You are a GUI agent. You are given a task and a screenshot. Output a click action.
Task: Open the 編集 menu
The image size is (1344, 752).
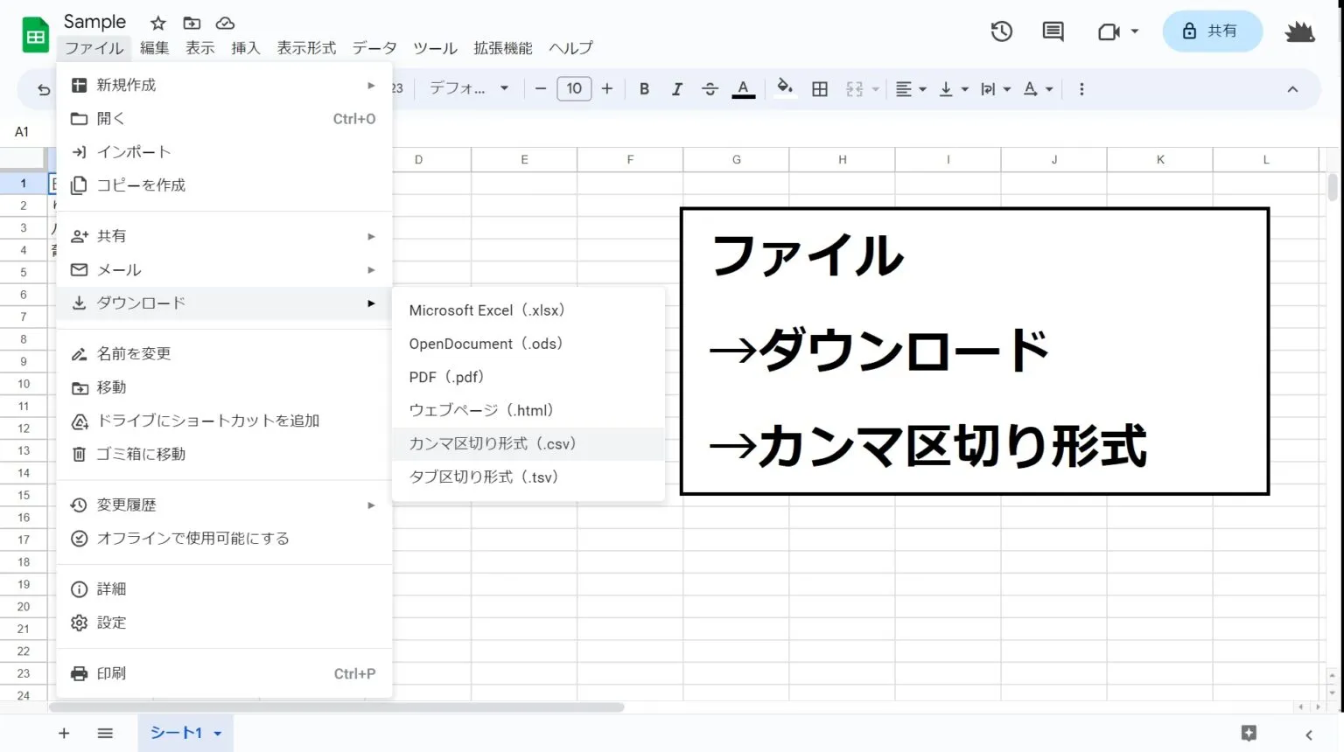pos(155,48)
